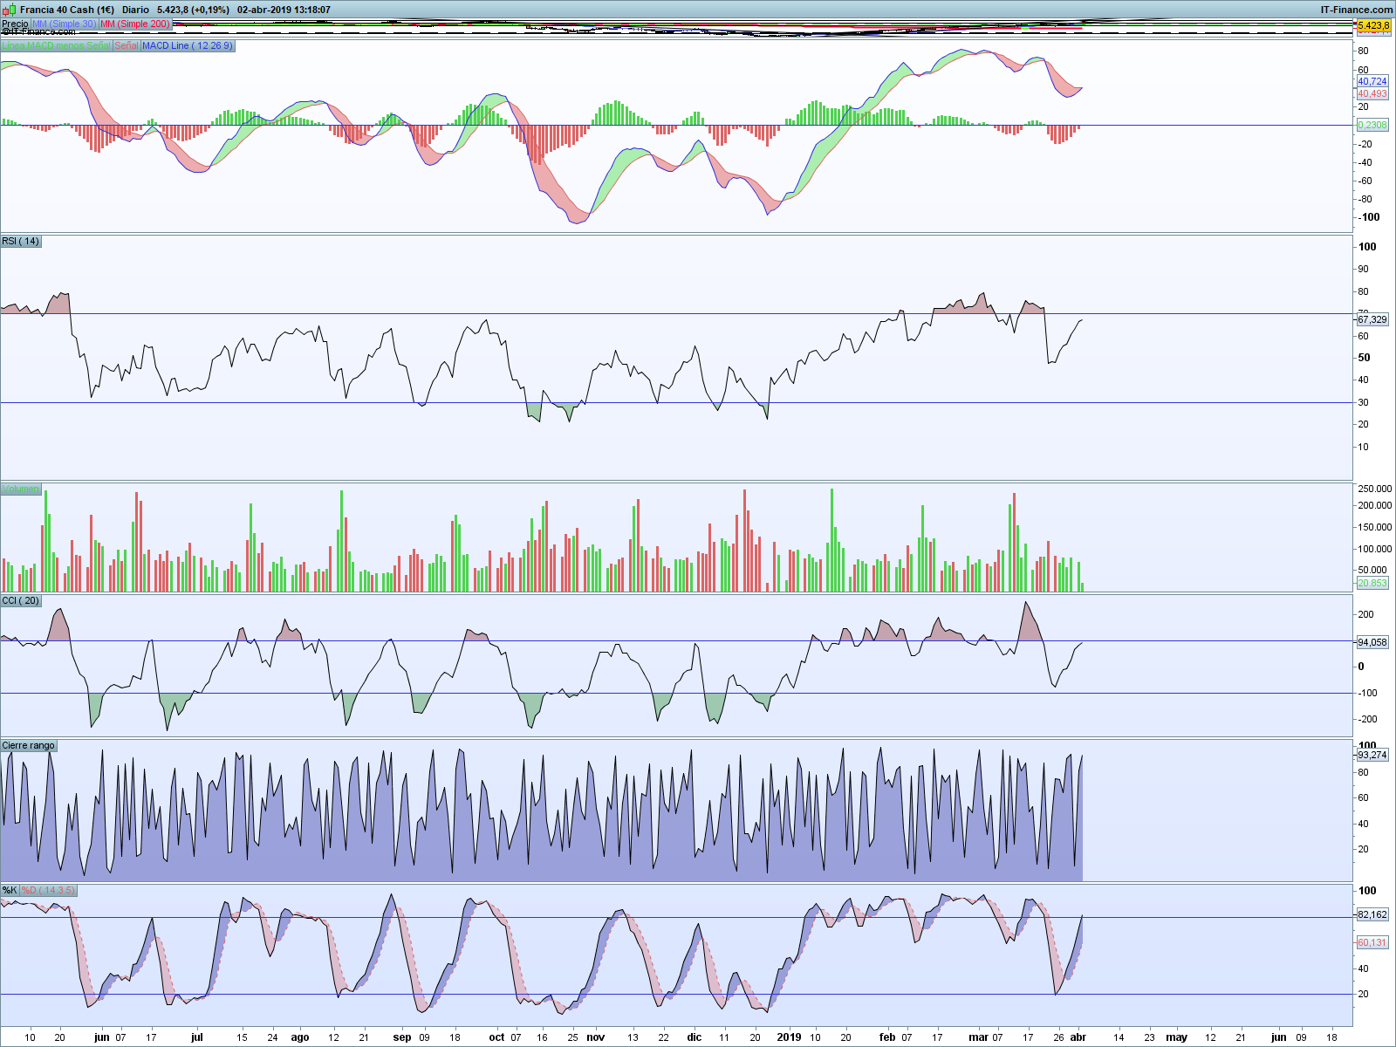Screen dimensions: 1396x1047
Task: Click the 'Línea MACD menos Señal' indicator label
Action: click(x=57, y=45)
